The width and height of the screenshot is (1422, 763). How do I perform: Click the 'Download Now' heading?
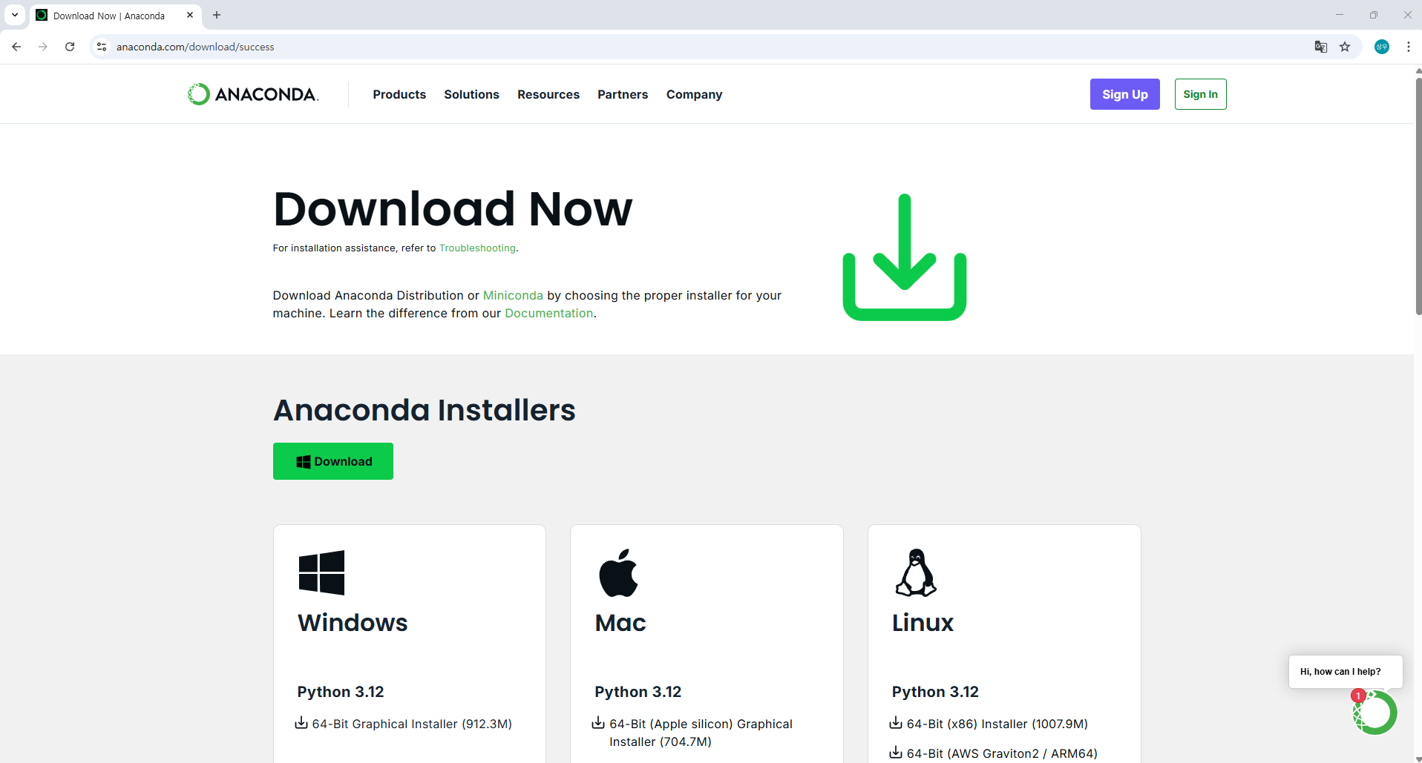pos(453,208)
